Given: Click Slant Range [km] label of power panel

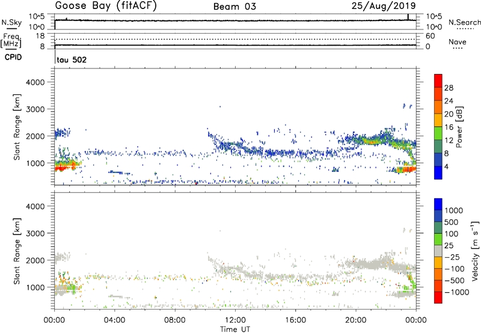Looking at the screenshot, I should pos(17,127).
